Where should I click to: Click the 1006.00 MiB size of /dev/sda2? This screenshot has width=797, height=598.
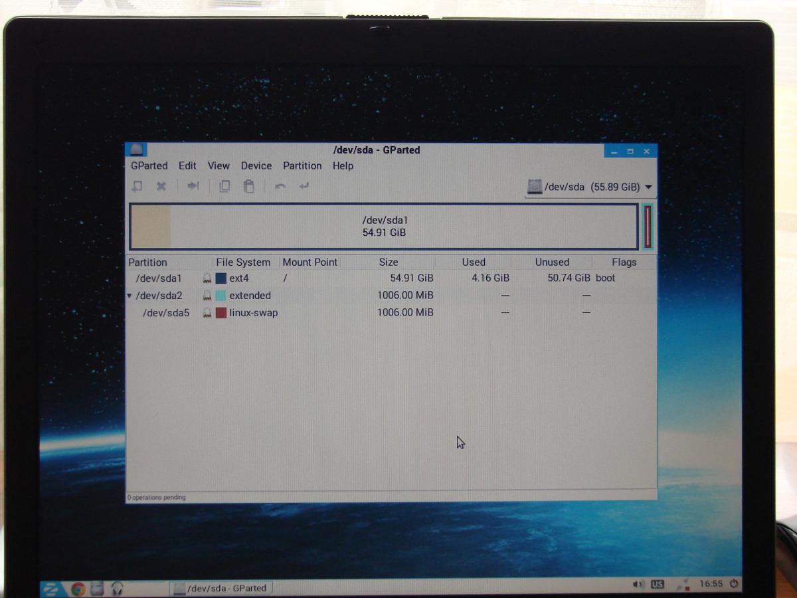(x=405, y=296)
